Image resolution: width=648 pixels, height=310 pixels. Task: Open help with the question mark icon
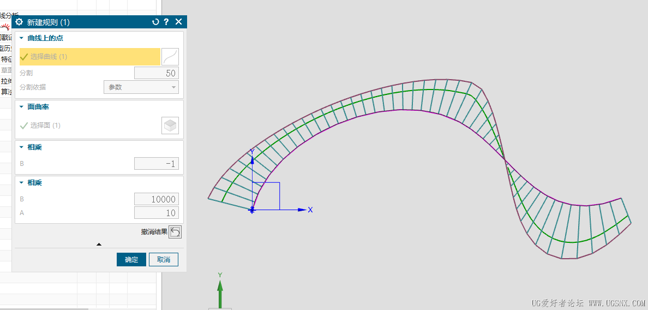(x=166, y=22)
